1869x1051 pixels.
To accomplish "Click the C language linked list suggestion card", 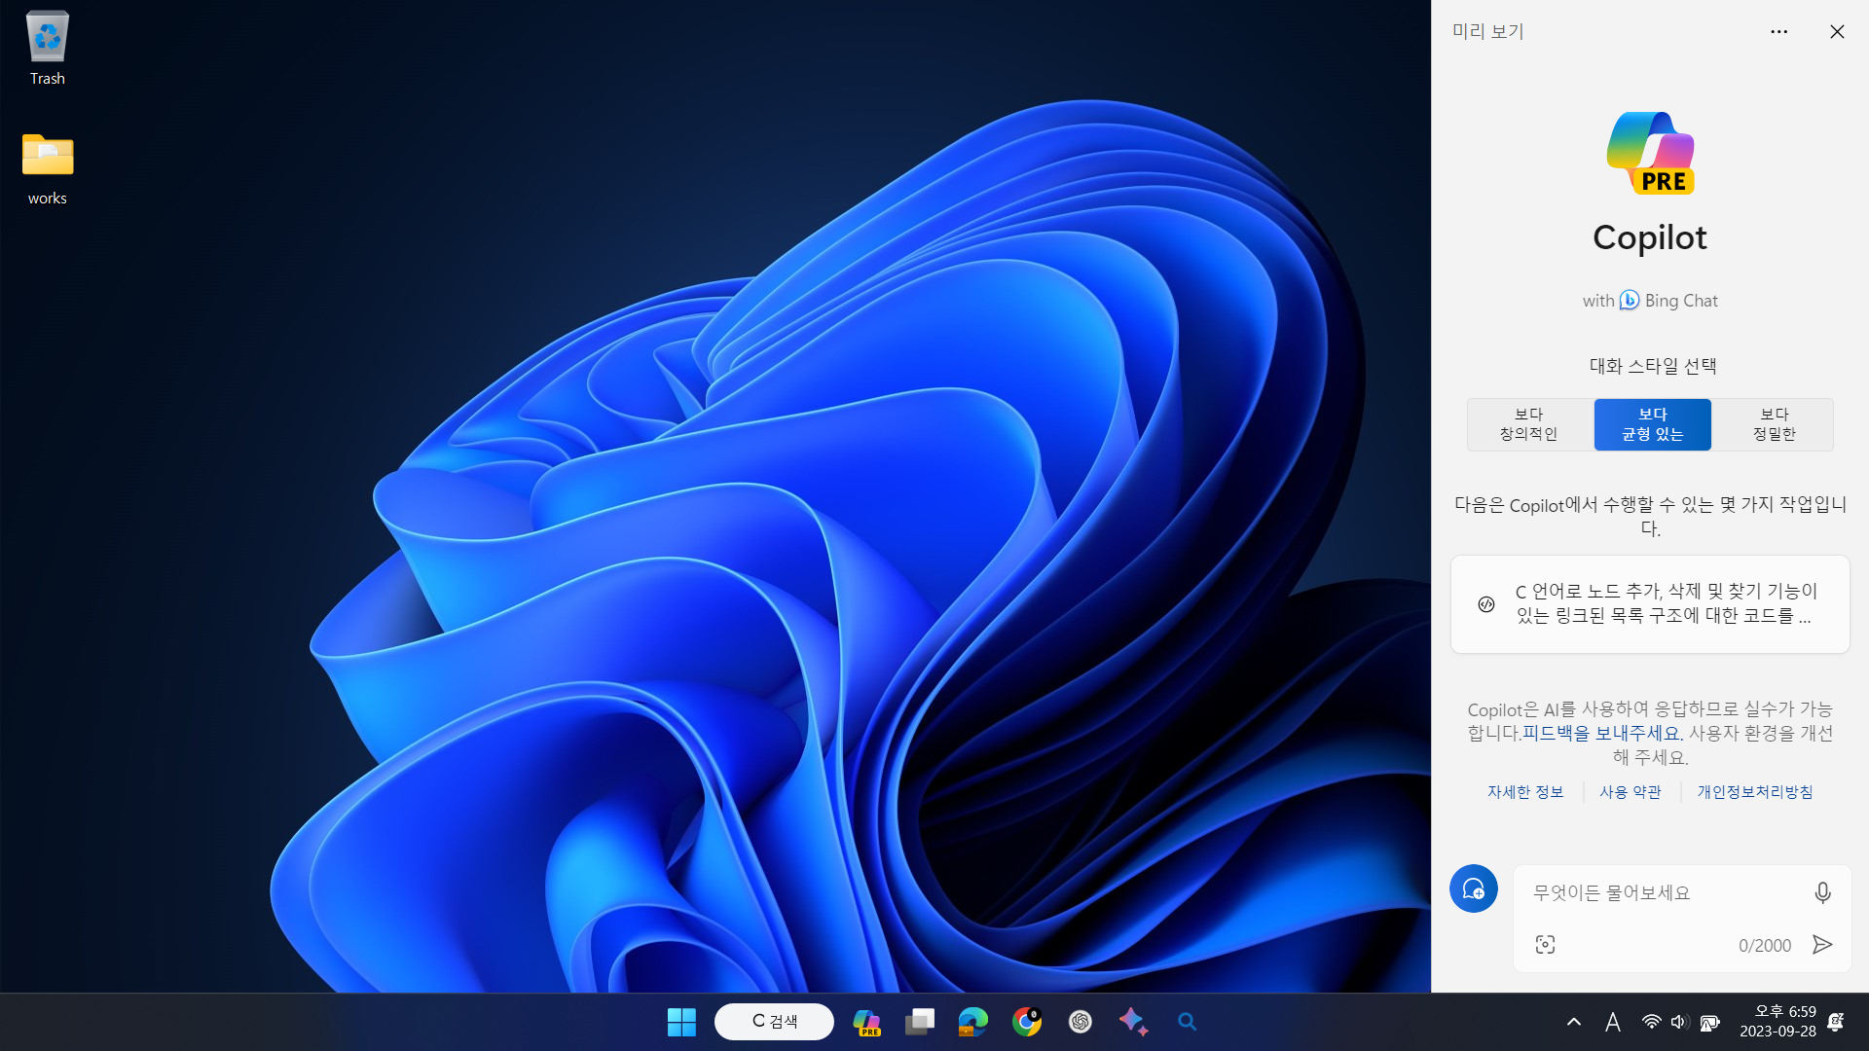I will pyautogui.click(x=1650, y=604).
